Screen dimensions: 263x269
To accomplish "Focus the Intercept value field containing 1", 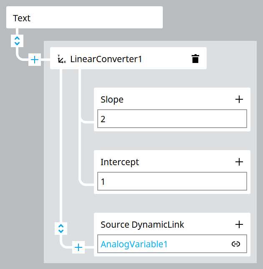I will (172, 181).
